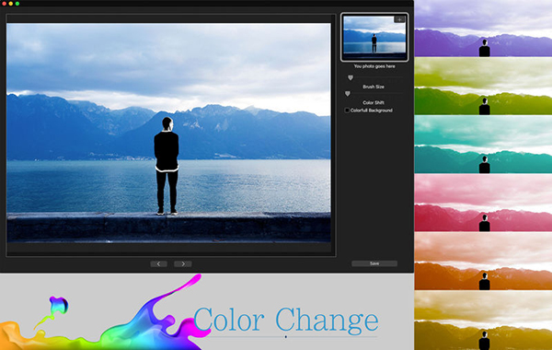
Task: Select the yellow-green color variant preview
Action: tap(483, 87)
